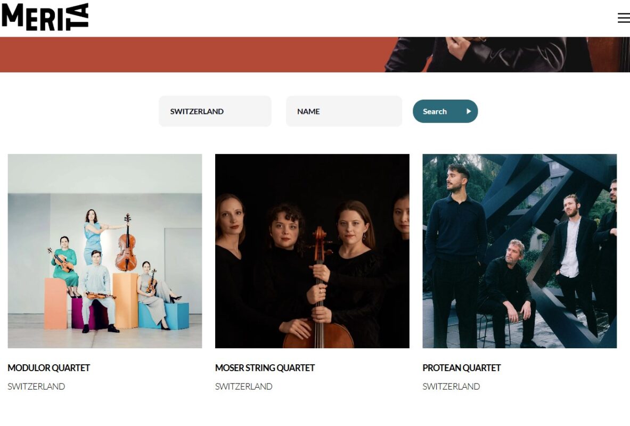Click Switzerland label under Modulor Quartet
The height and width of the screenshot is (426, 630).
(x=36, y=386)
